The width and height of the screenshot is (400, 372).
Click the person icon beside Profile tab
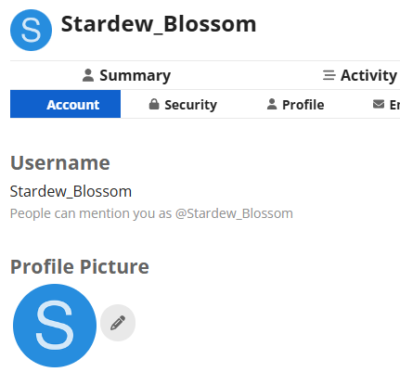(x=272, y=104)
